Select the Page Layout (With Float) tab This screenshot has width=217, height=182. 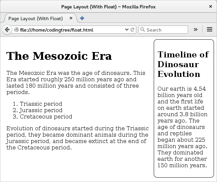(x=37, y=18)
